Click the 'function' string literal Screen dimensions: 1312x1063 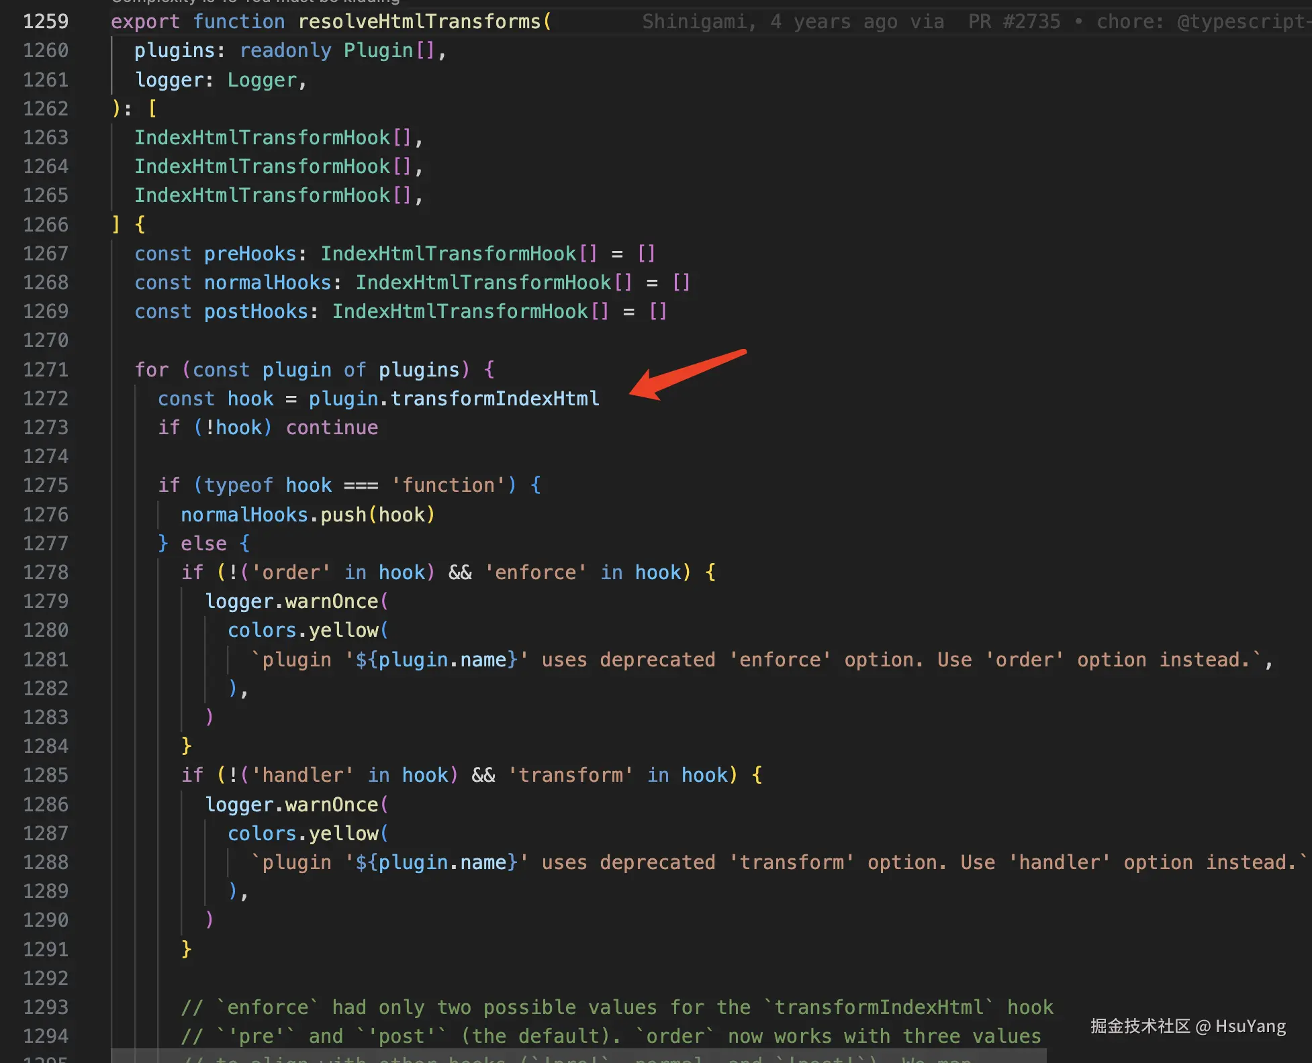pos(448,485)
